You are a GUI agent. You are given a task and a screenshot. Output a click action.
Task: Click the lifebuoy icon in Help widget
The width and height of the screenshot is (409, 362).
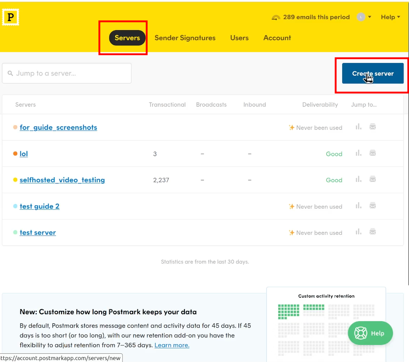[361, 333]
